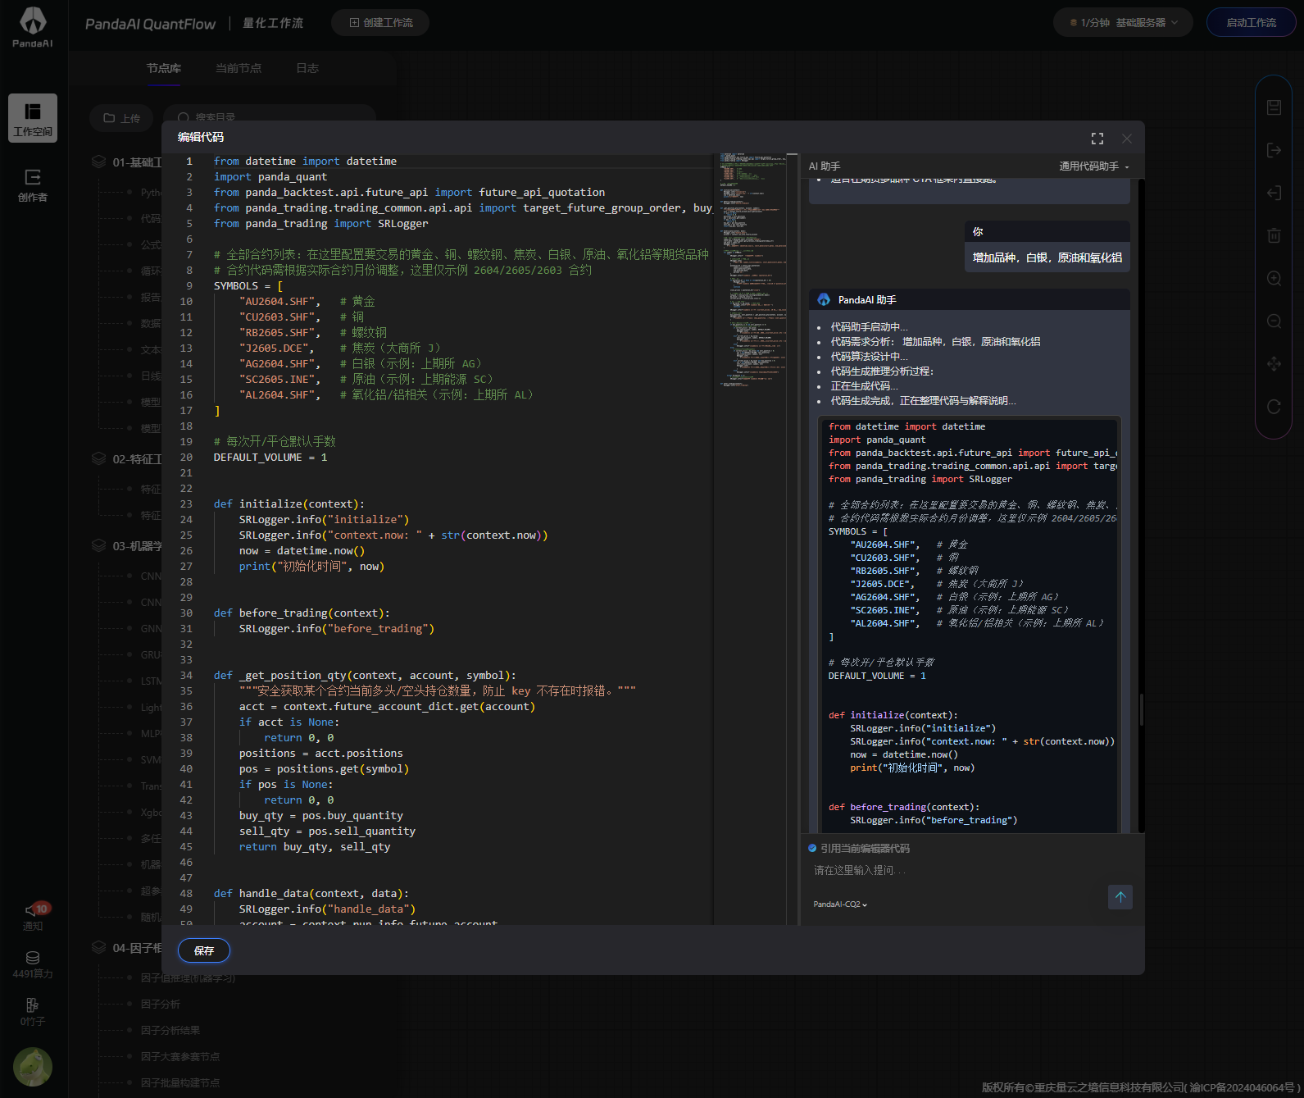Open the PandaAI-CQ2 model dropdown
The image size is (1304, 1098).
(x=840, y=904)
